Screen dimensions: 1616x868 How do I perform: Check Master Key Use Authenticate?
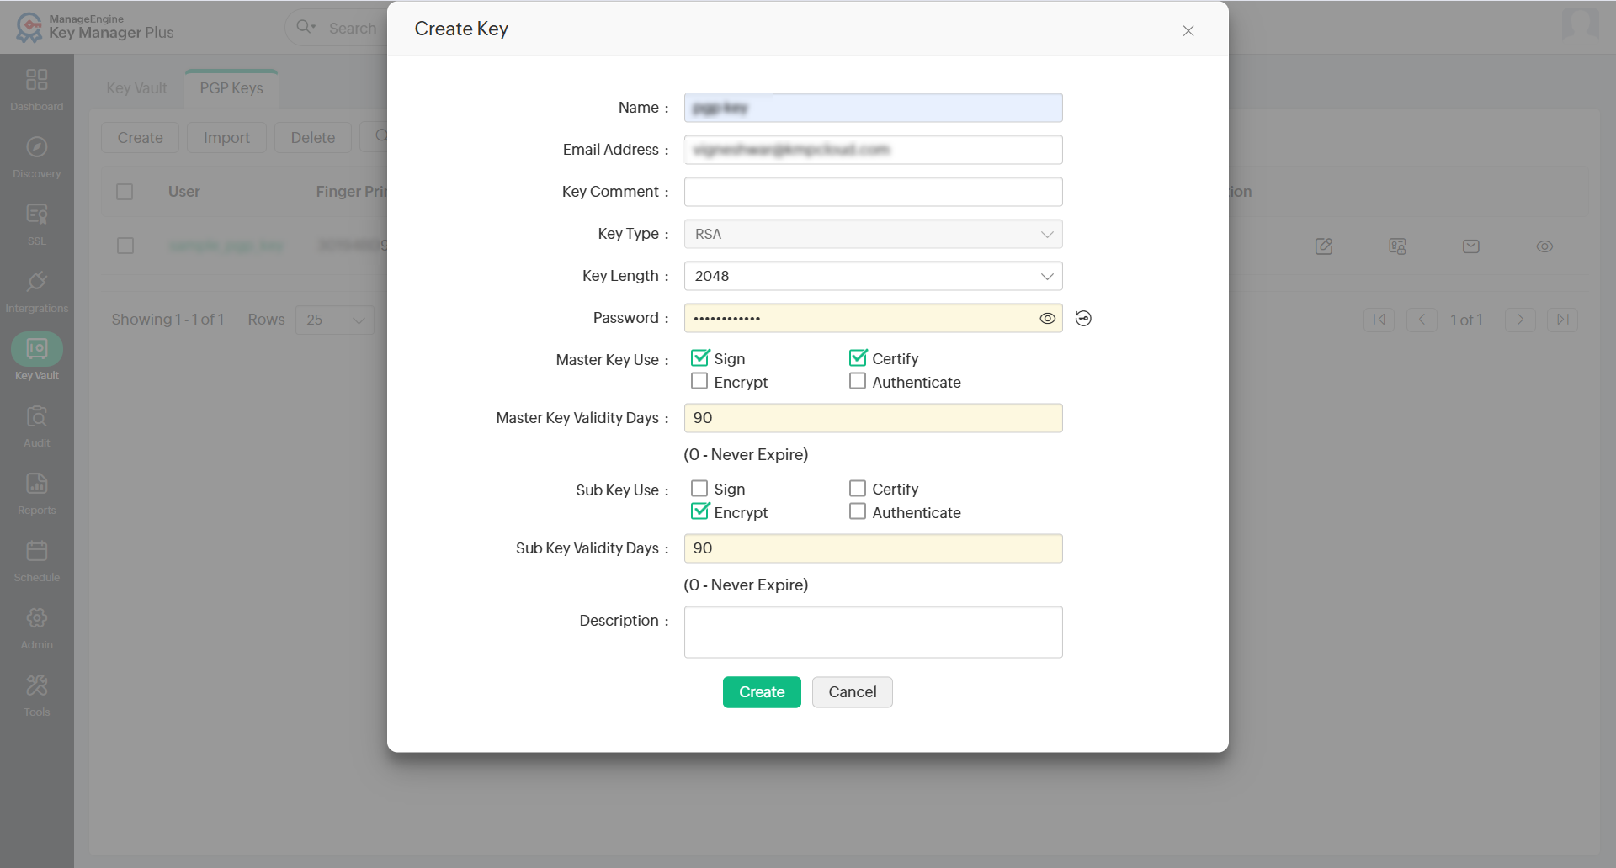point(858,381)
